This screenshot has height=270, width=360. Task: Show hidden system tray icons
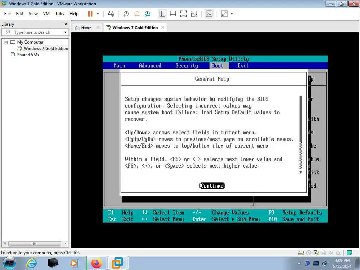(x=299, y=264)
